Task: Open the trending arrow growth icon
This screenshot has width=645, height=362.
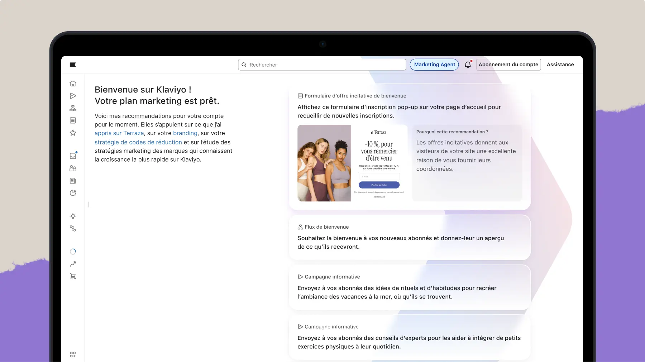Action: click(x=73, y=264)
